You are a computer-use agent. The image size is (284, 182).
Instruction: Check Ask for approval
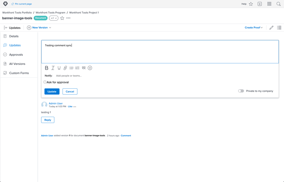click(45, 82)
